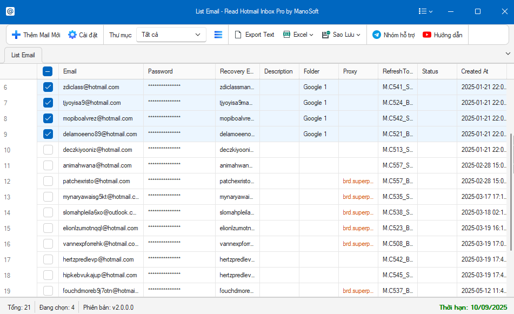Select the vannexpforrehk@hotmail email cell
The image size is (514, 314).
(x=101, y=244)
